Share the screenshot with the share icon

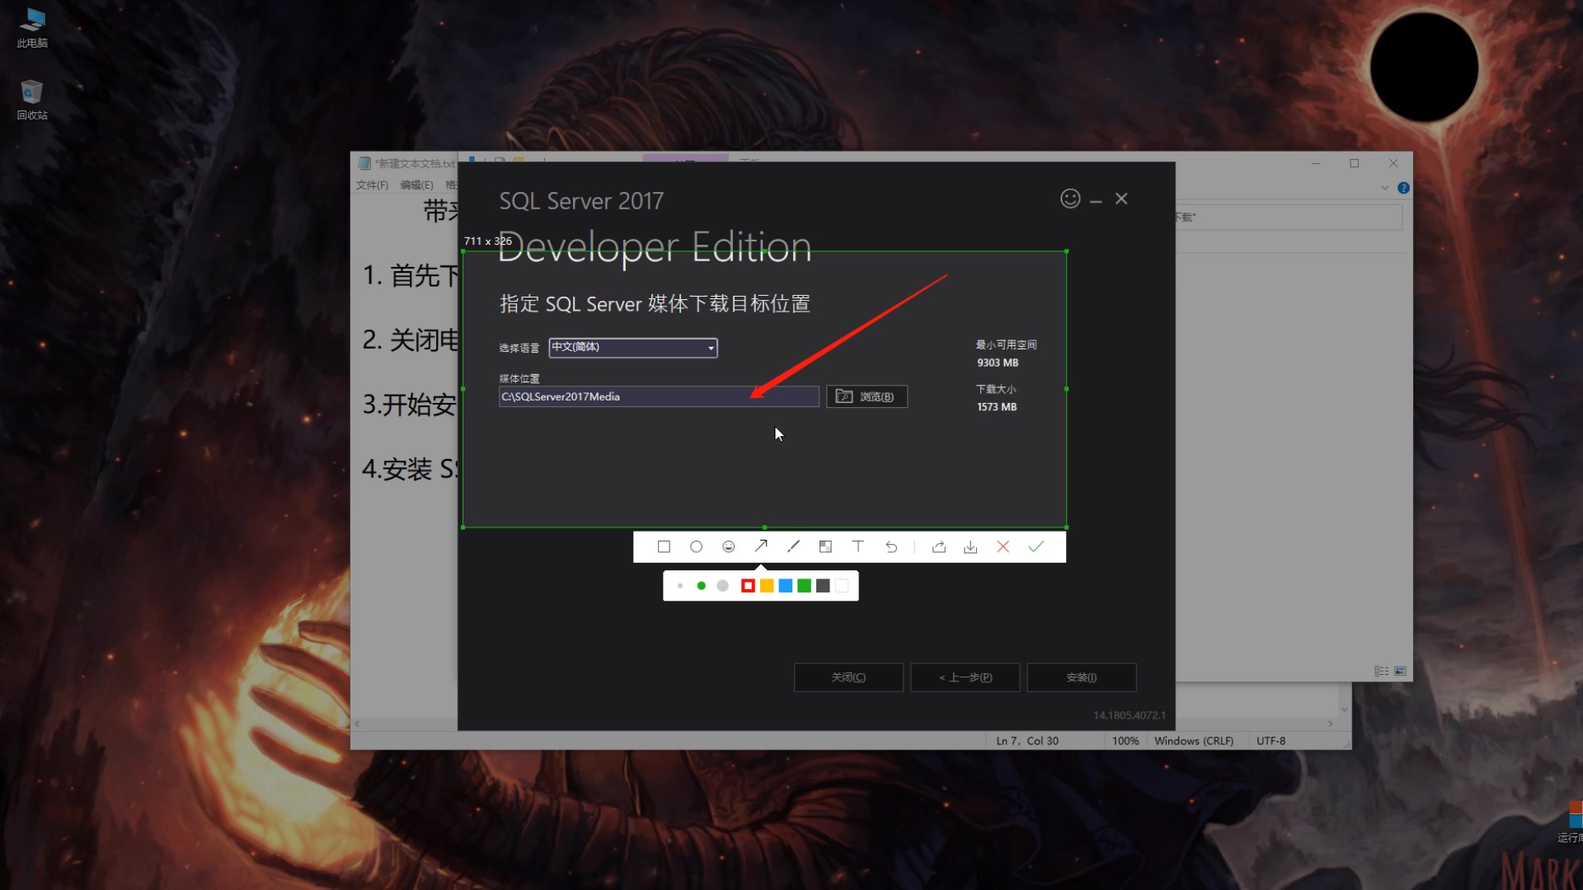pyautogui.click(x=938, y=546)
